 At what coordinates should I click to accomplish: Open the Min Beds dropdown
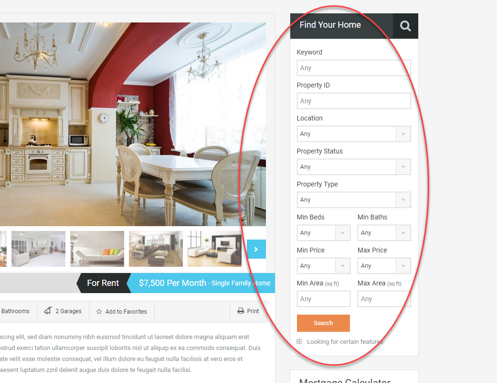pos(323,233)
